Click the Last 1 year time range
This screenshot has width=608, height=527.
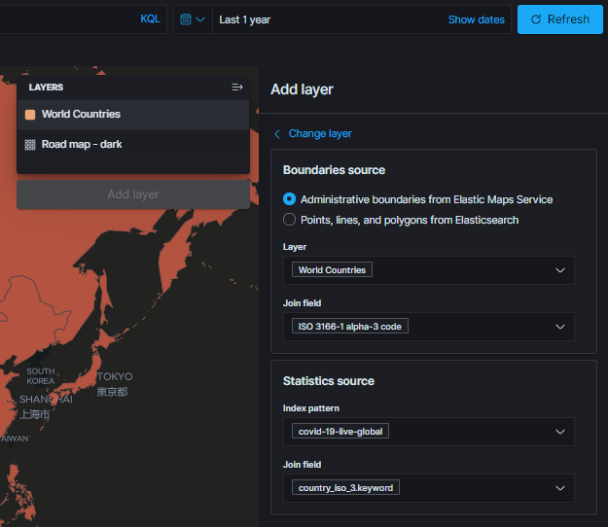(x=245, y=19)
